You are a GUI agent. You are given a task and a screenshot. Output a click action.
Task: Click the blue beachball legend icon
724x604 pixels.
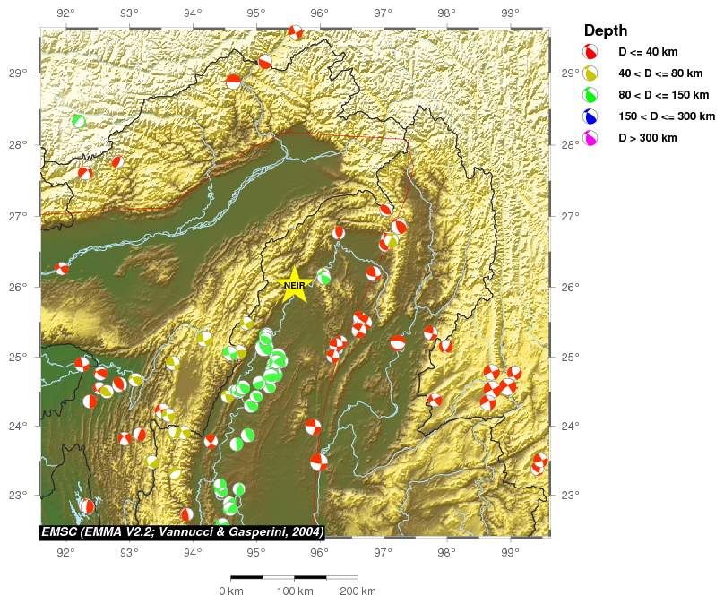(590, 116)
